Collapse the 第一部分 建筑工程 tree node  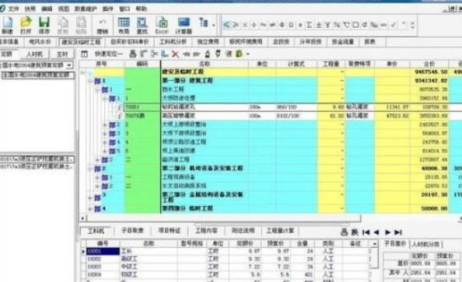point(90,81)
